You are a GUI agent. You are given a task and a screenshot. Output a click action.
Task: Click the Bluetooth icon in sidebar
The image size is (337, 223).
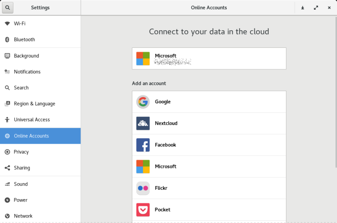[x=7, y=39]
